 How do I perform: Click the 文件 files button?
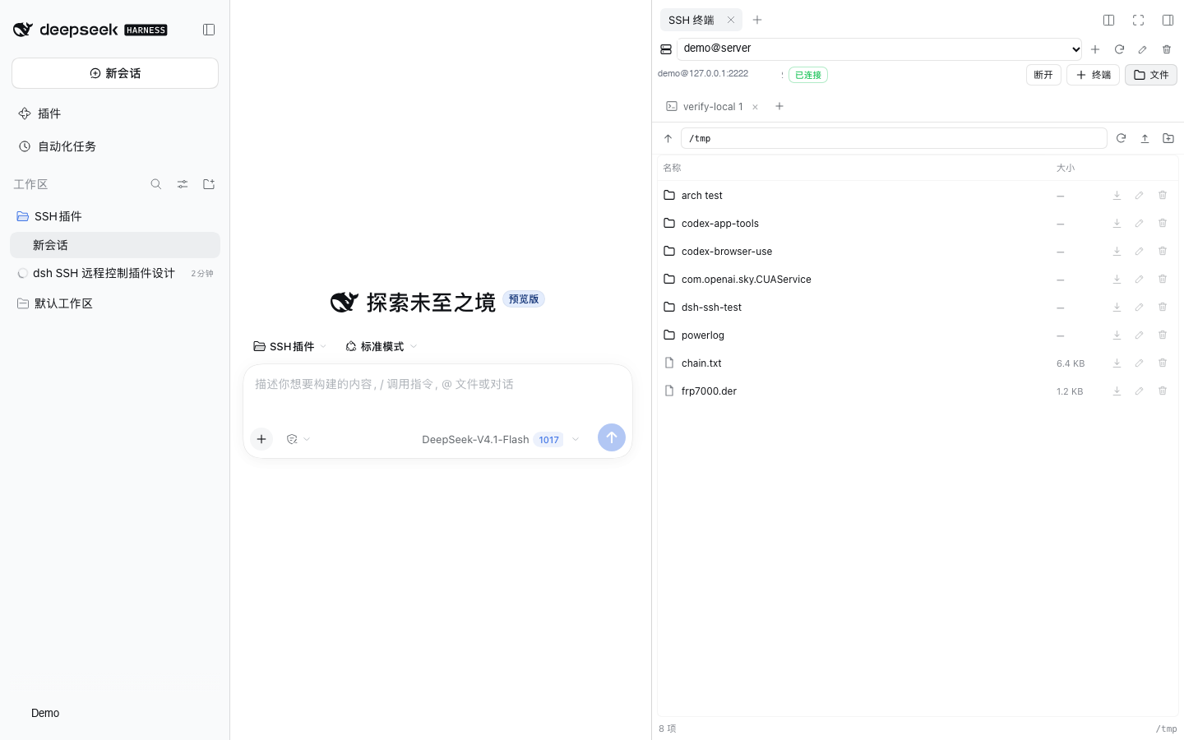tap(1151, 75)
